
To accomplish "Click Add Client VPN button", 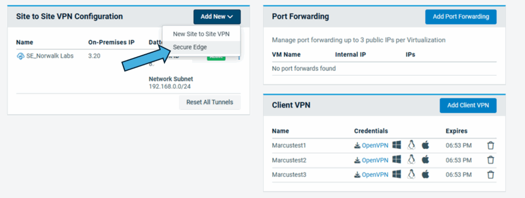I will point(468,105).
